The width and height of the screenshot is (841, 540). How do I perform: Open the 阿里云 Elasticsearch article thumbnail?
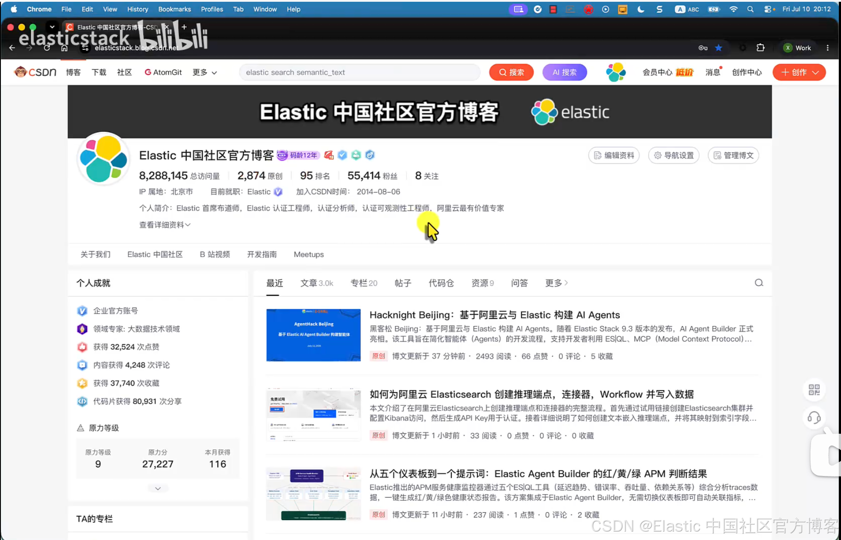[x=314, y=415]
